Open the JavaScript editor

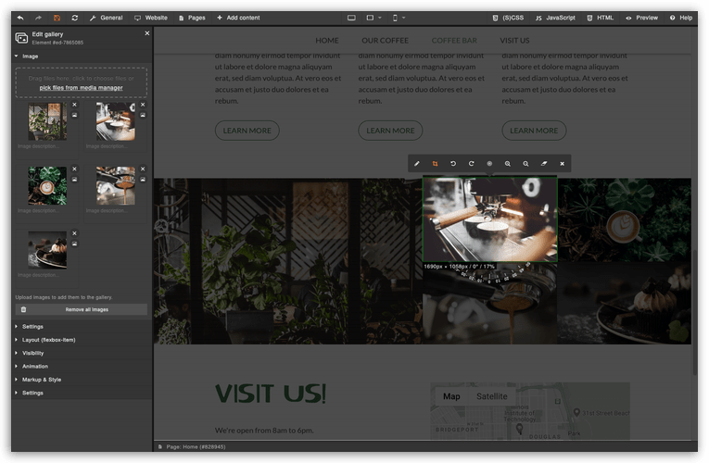(x=555, y=18)
